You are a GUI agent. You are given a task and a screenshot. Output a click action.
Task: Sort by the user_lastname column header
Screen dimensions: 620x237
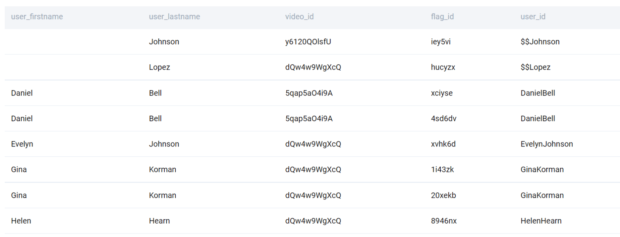174,17
